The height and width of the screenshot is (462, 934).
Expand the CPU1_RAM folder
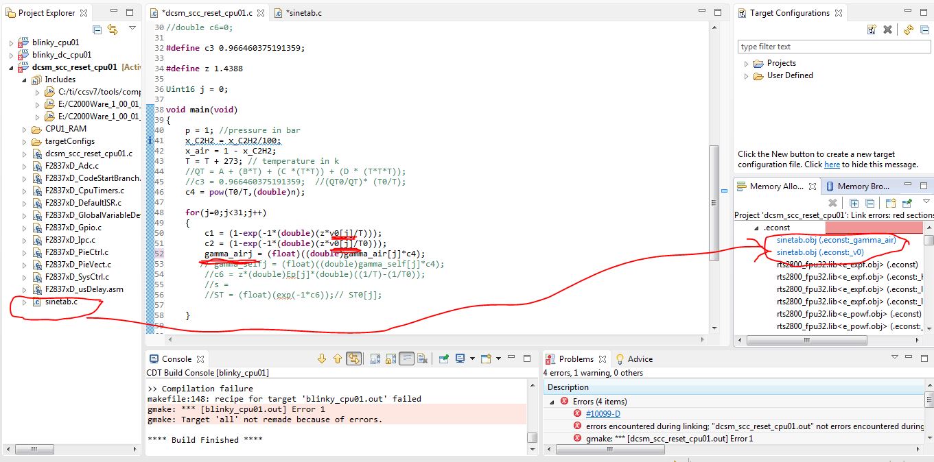tap(24, 129)
